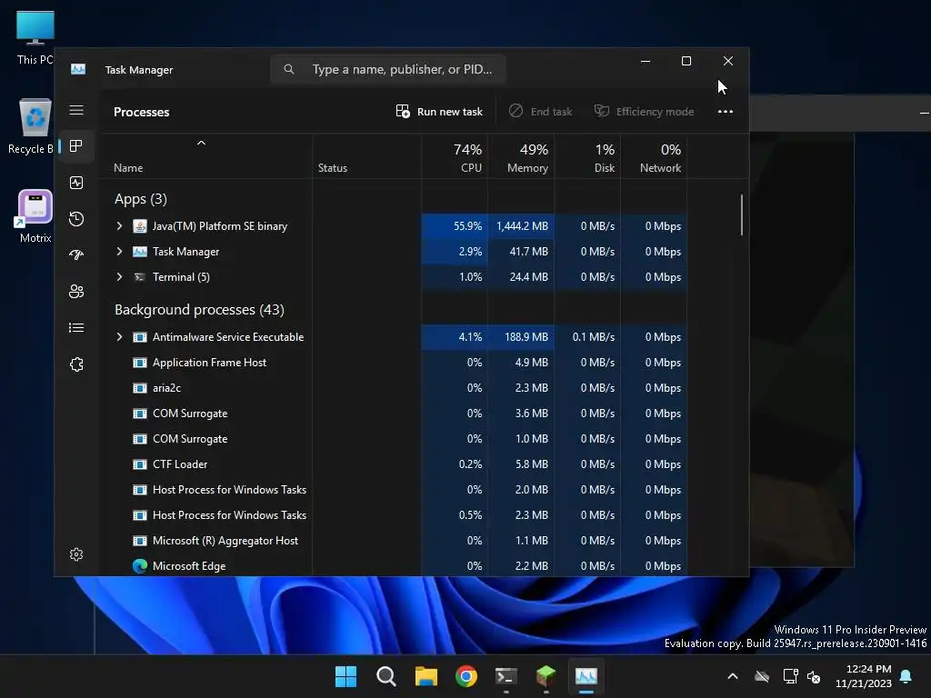Click the Java(TM) Platform SE binary icon
Viewport: 931px width, 698px height.
[140, 226]
